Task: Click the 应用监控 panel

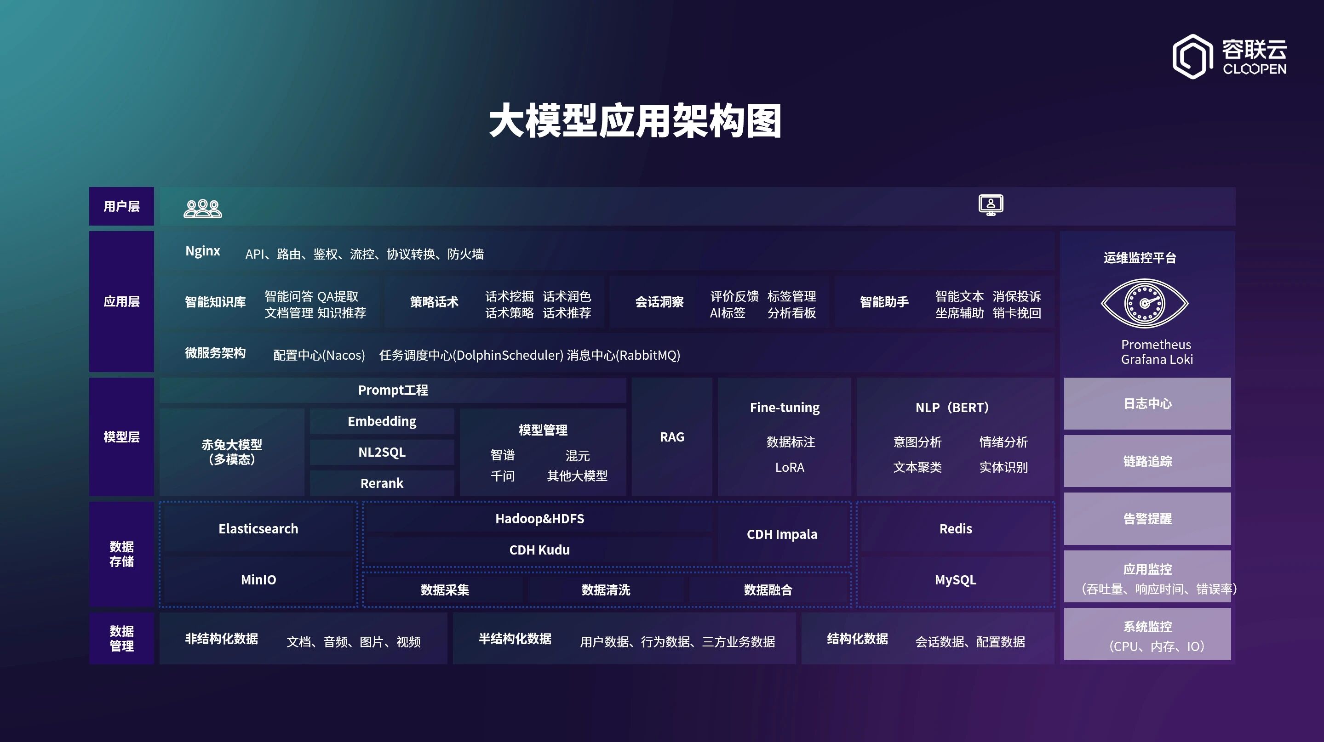Action: [1146, 577]
